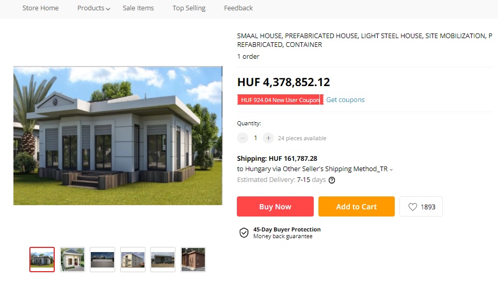
Task: Expand the Products menu chevron
Action: 108,9
